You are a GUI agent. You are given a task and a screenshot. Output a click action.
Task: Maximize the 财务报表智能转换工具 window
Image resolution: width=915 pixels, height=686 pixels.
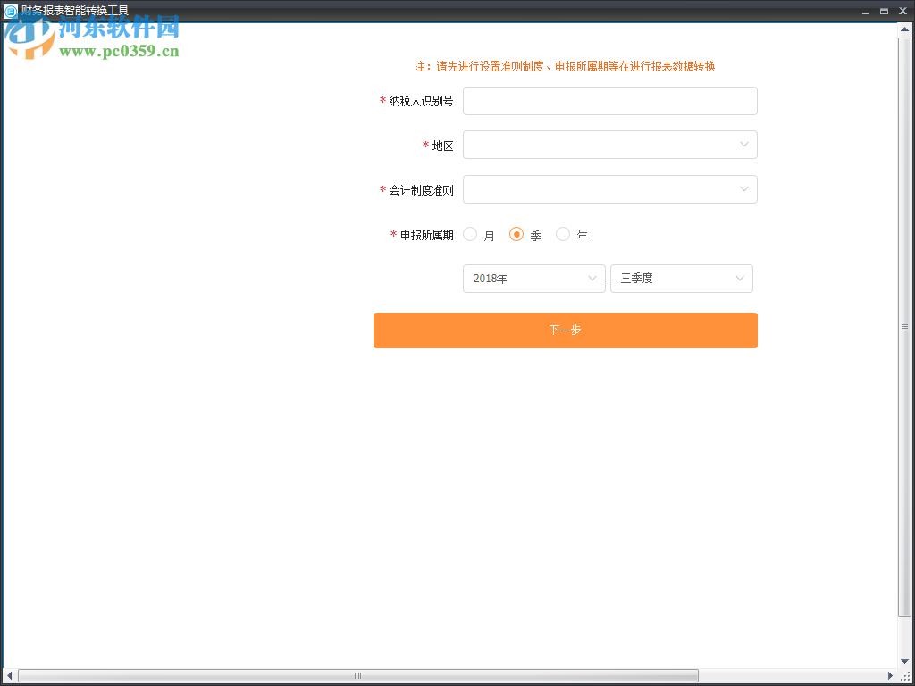click(883, 12)
